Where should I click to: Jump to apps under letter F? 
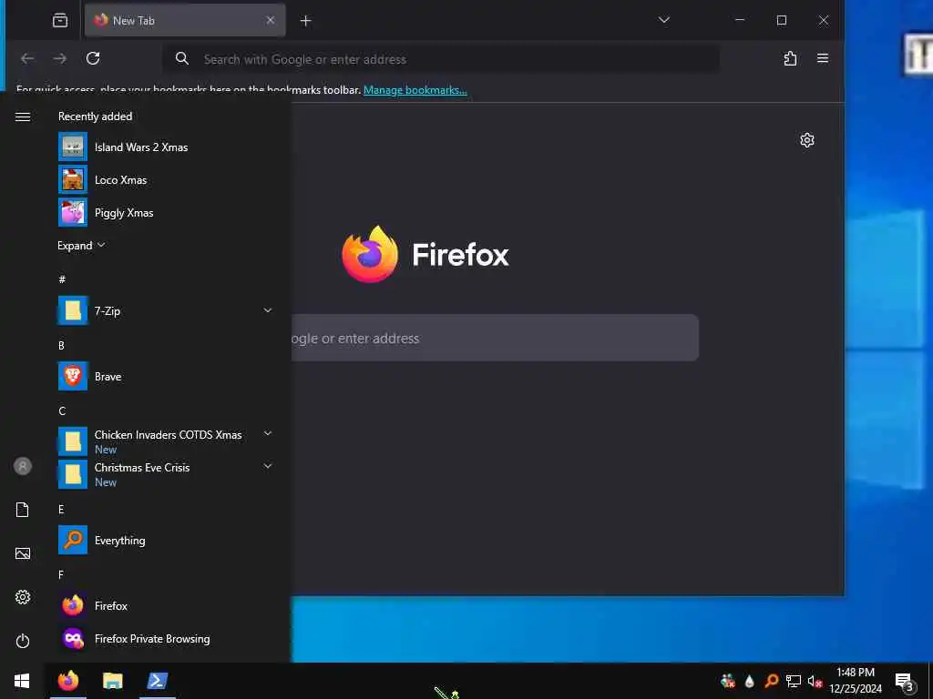click(x=61, y=575)
